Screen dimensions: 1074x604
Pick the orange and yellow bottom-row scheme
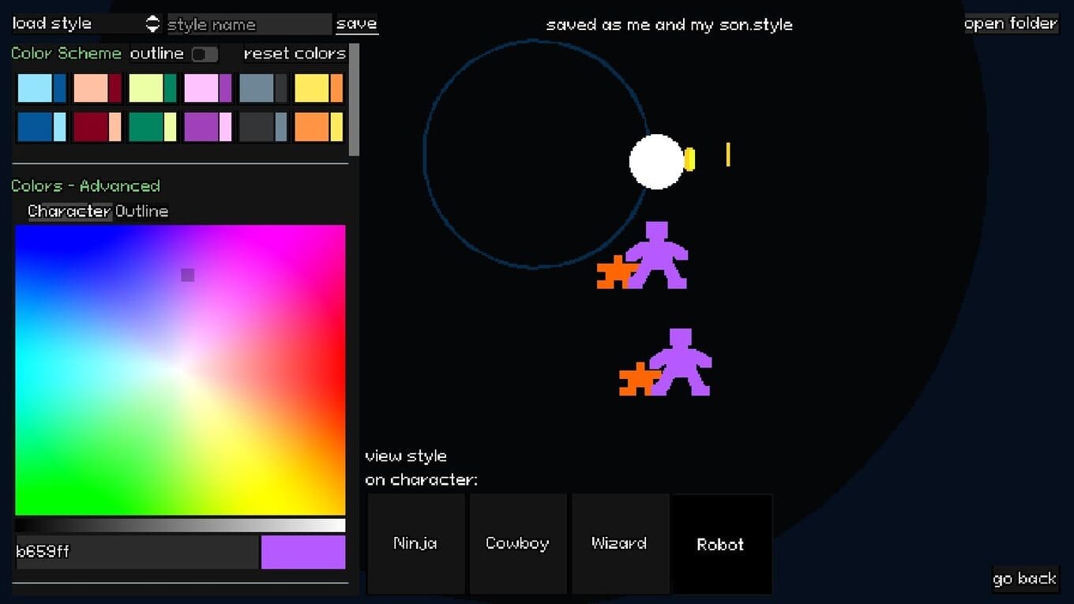(x=318, y=127)
